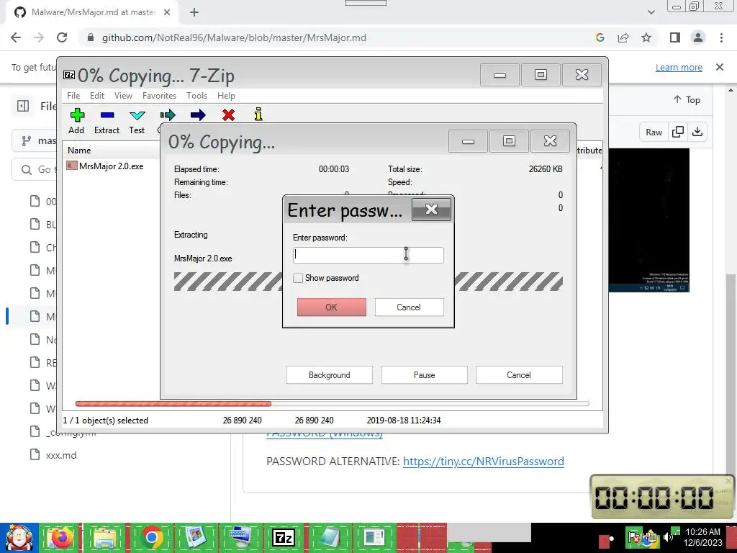Viewport: 737px width, 553px height.
Task: Click the Raw button on GitHub page
Action: pyautogui.click(x=654, y=132)
